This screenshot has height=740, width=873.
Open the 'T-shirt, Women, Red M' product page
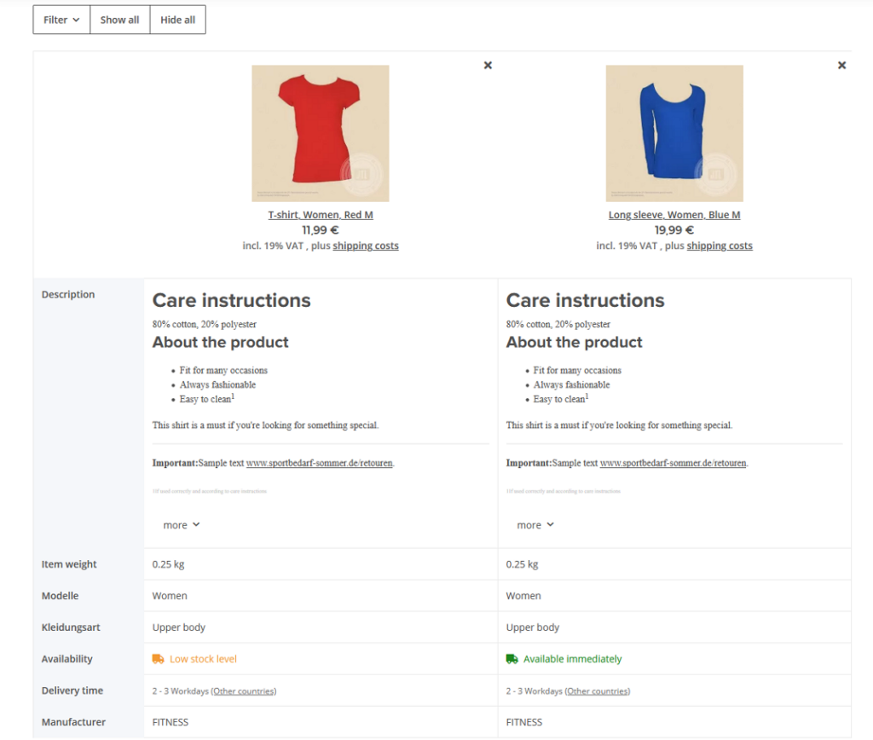tap(321, 214)
